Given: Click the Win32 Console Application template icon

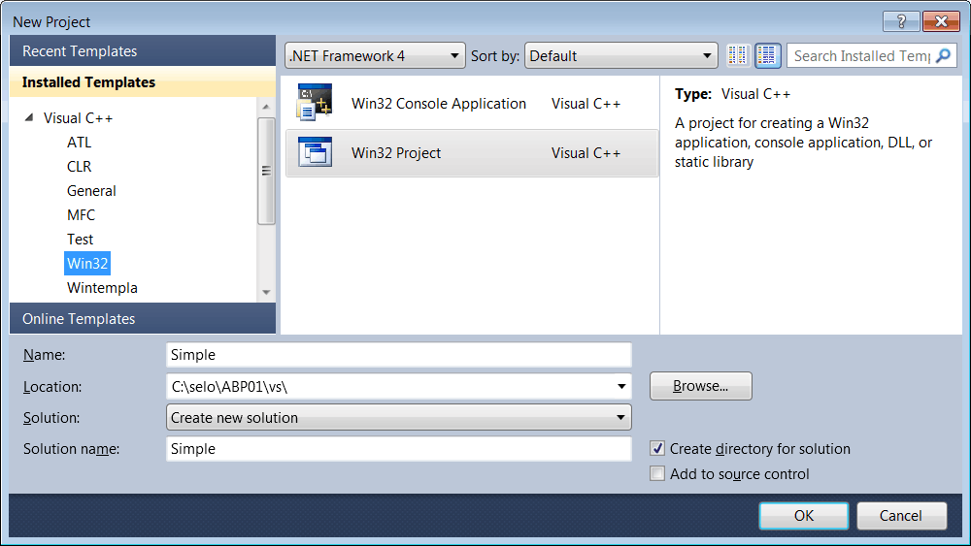Looking at the screenshot, I should tap(315, 103).
